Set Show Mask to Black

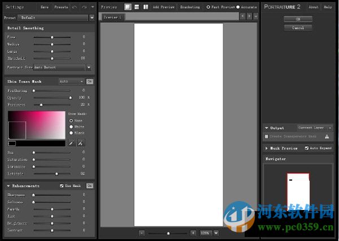71,133
